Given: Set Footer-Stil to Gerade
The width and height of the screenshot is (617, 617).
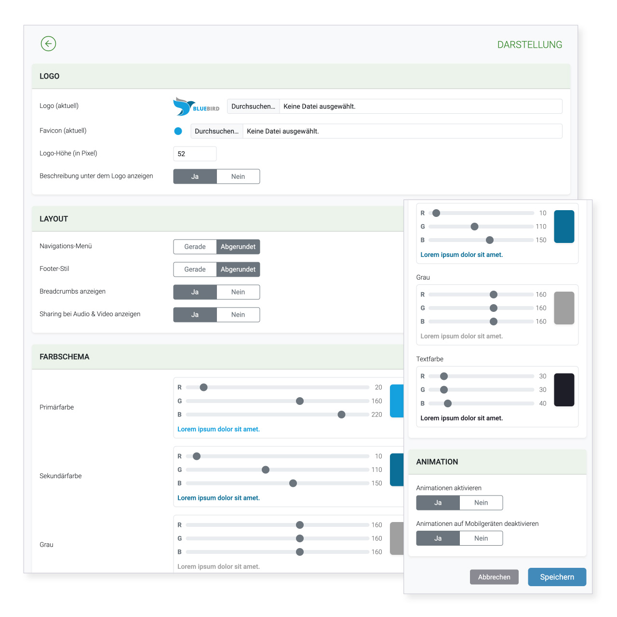Looking at the screenshot, I should click(x=195, y=269).
